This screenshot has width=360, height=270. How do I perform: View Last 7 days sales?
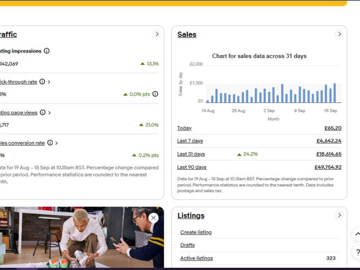click(x=190, y=141)
